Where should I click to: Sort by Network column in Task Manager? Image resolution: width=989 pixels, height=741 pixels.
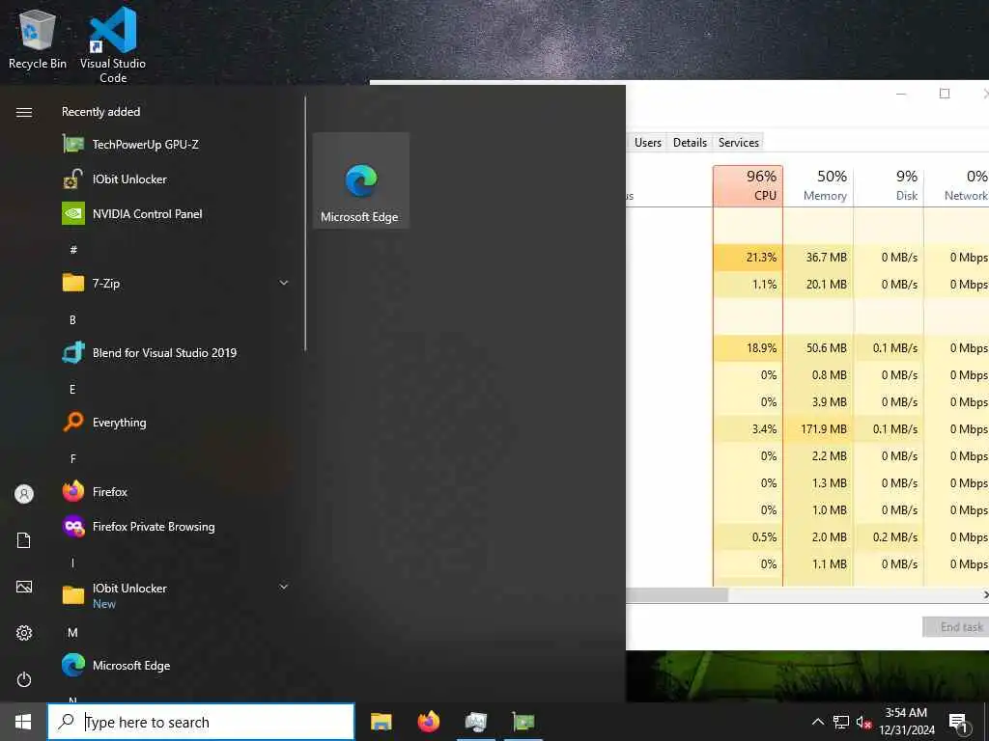click(x=957, y=186)
